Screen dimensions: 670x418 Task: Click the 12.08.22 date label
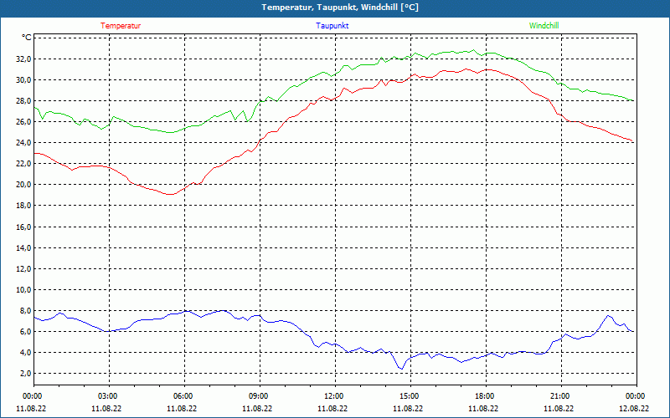[x=634, y=408]
